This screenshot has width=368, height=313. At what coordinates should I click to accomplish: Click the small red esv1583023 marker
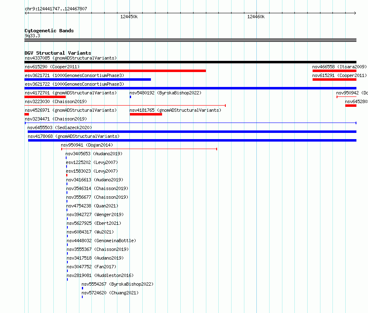pyautogui.click(x=67, y=175)
